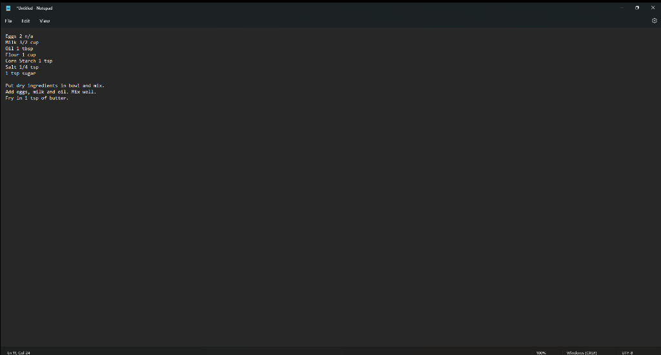Open the File menu

(x=8, y=21)
